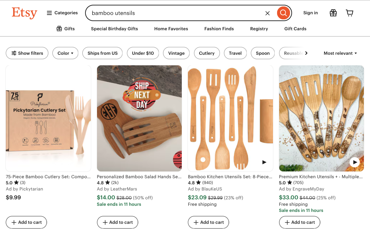This screenshot has width=370, height=233.
Task: Open the shopping cart icon
Action: [x=350, y=13]
